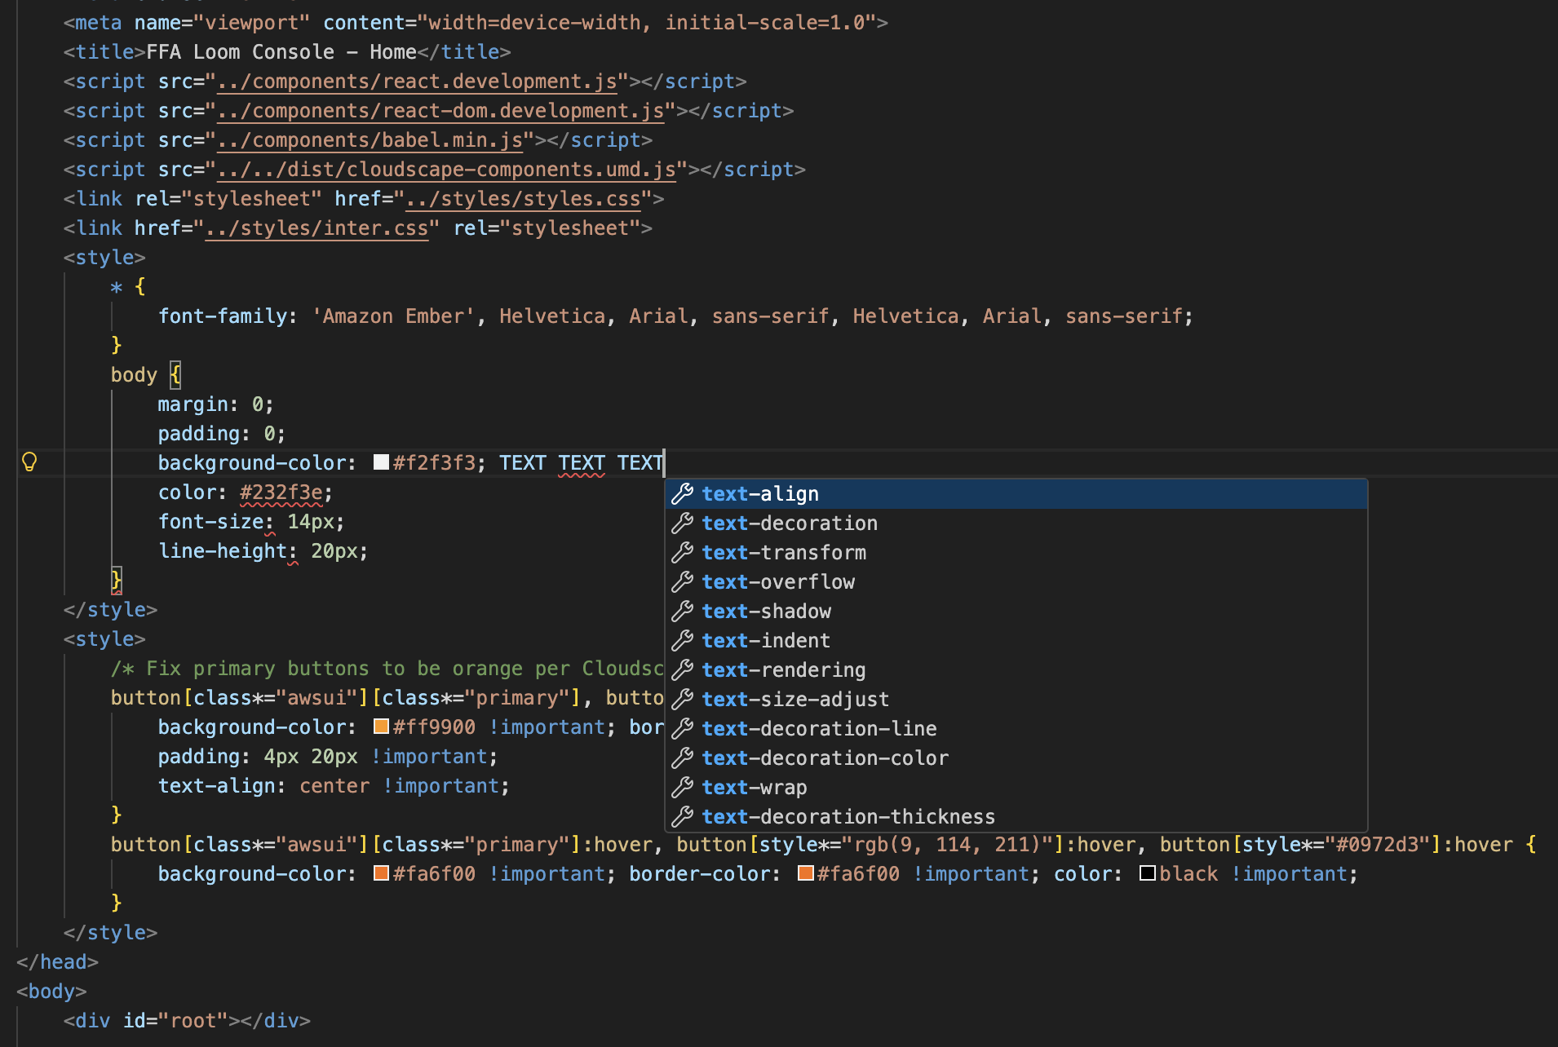Open the #ff9900 orange color swatch

coord(381,727)
